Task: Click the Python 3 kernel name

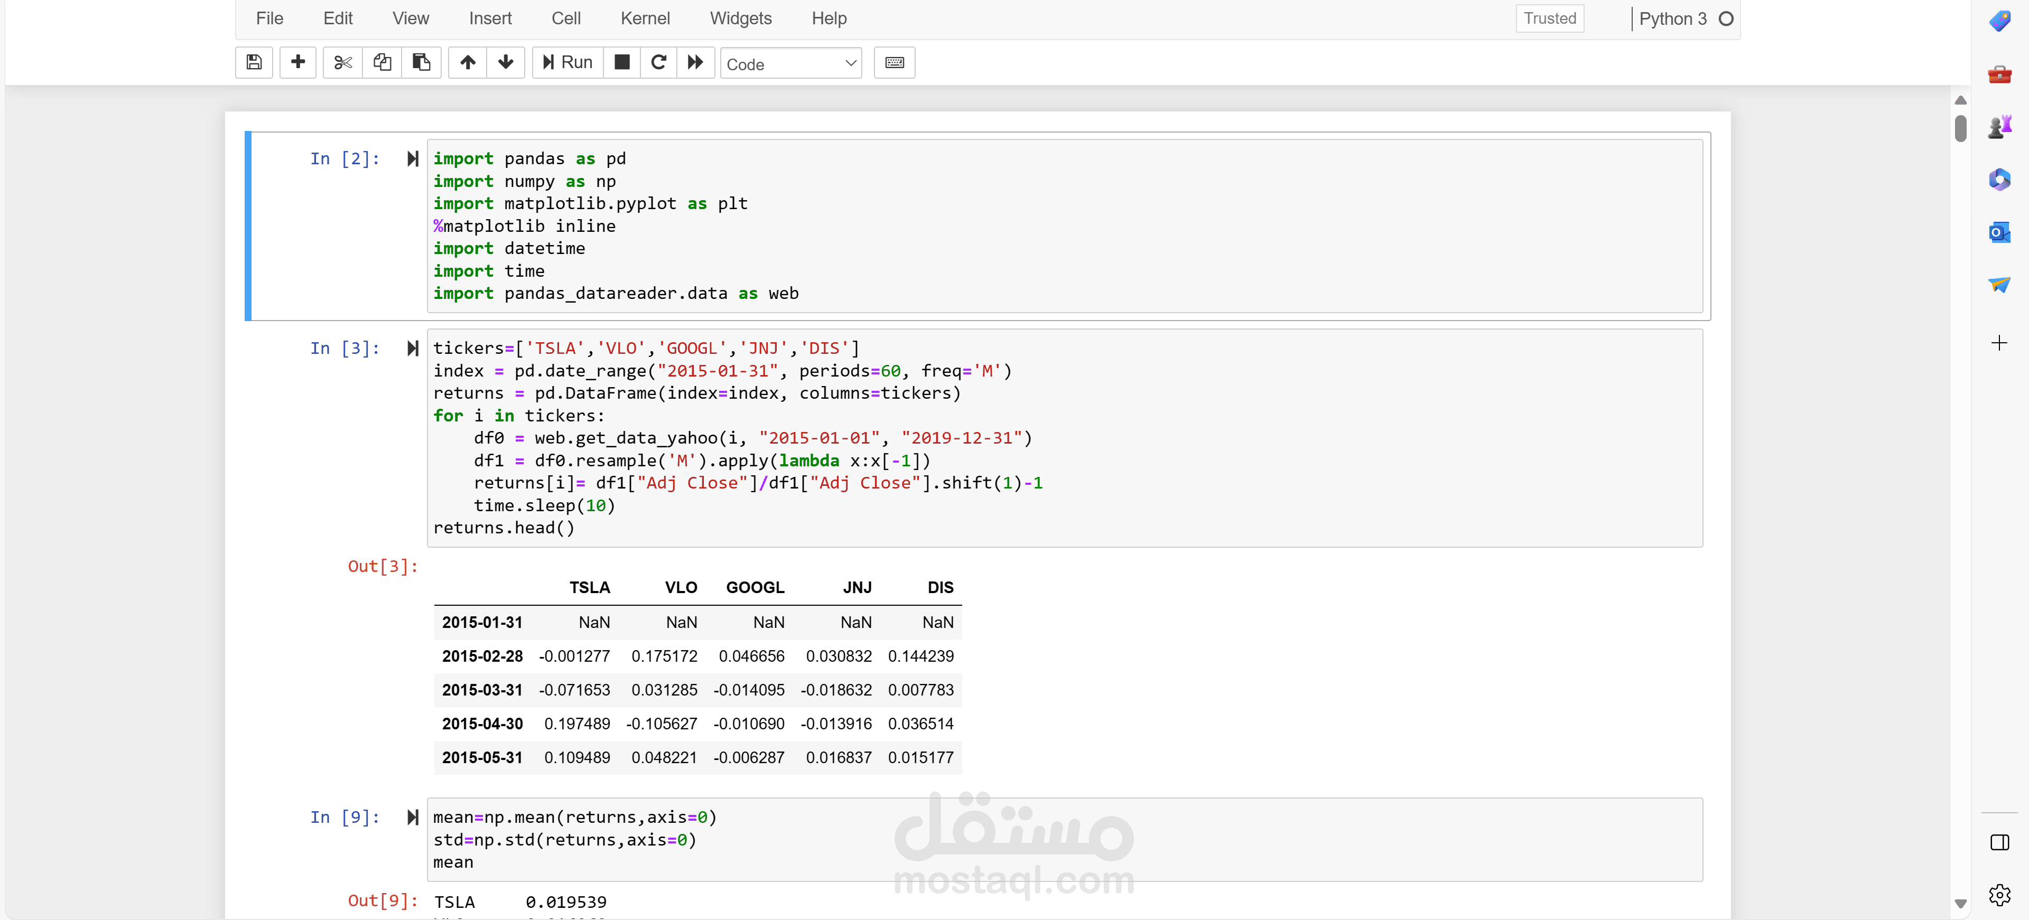Action: [1673, 19]
